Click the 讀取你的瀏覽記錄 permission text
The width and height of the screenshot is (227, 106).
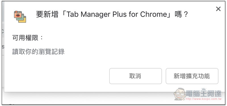tap(38, 52)
